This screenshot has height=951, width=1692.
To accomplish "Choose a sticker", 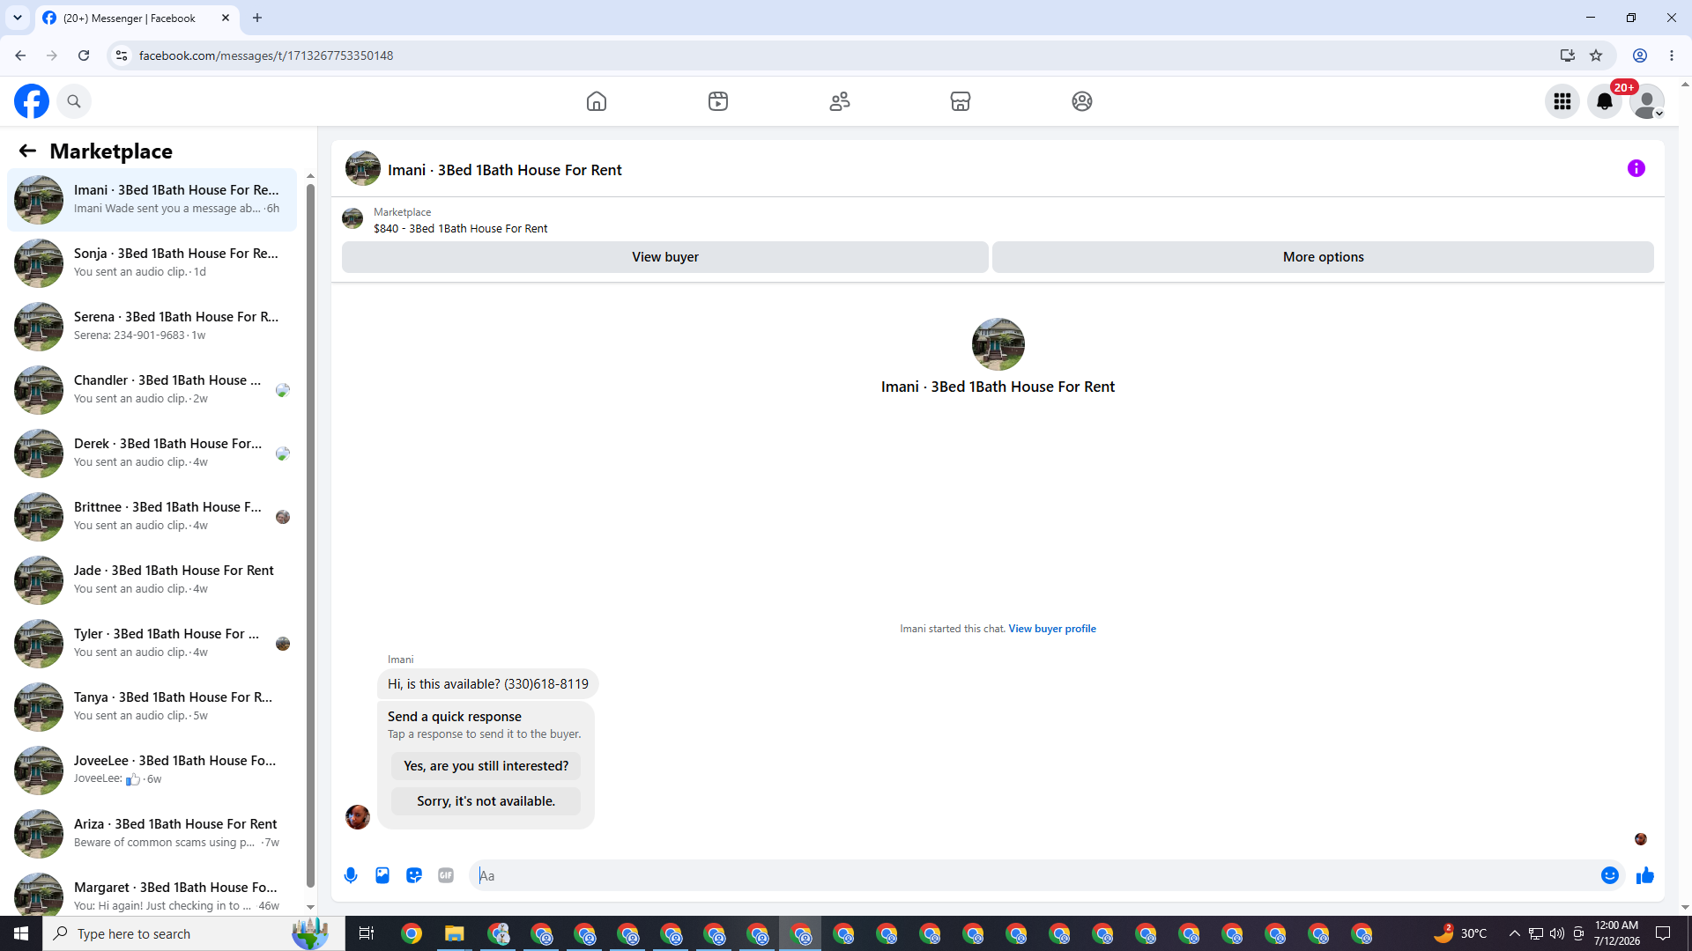I will click(414, 875).
